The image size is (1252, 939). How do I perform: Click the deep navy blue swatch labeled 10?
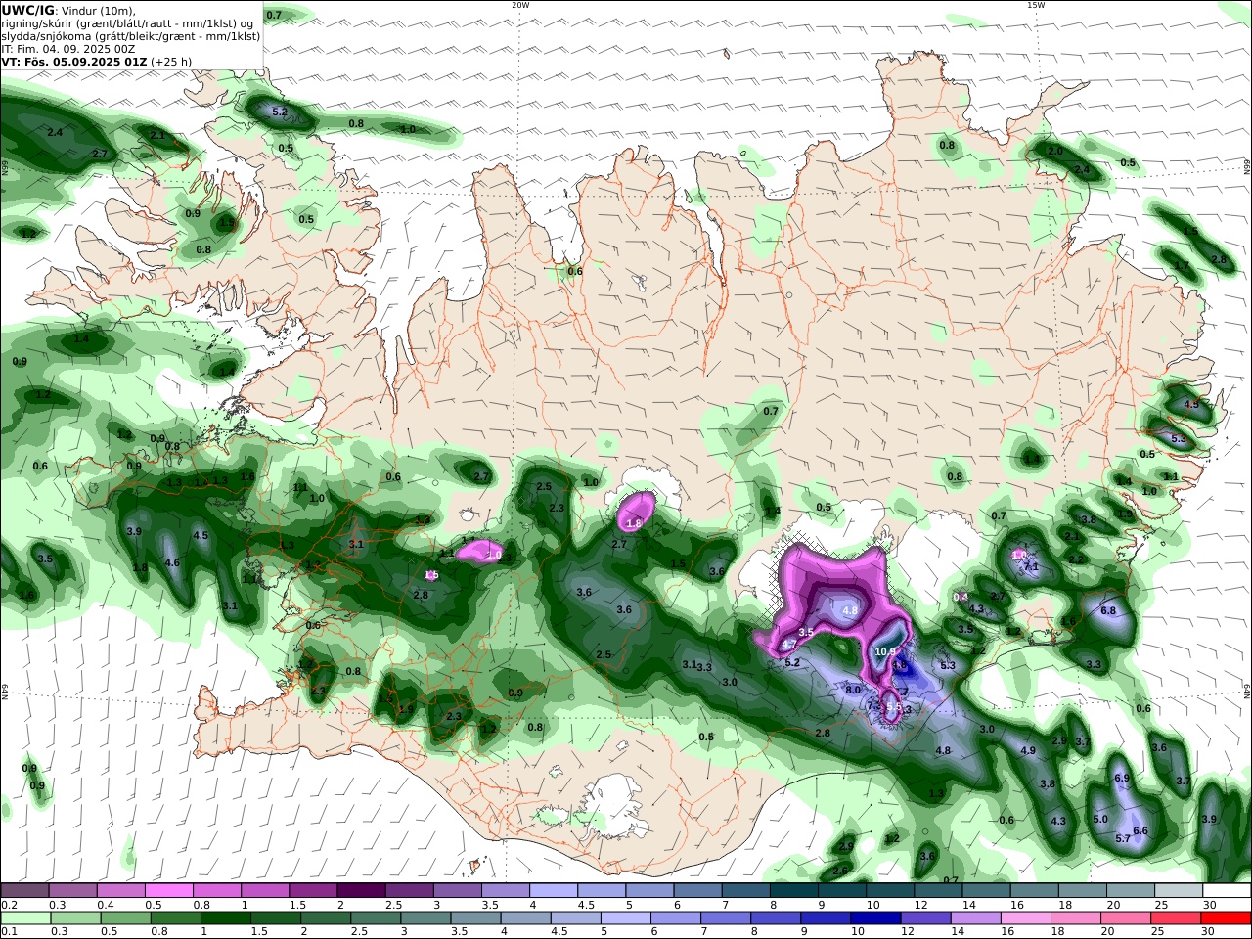[875, 918]
